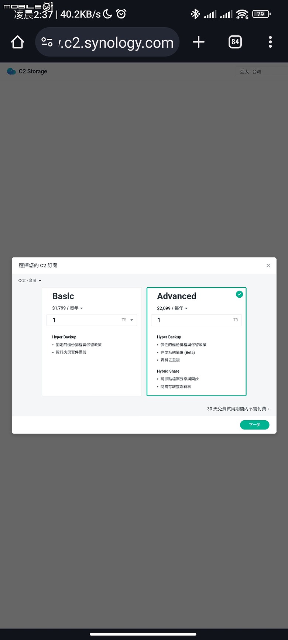The height and width of the screenshot is (640, 288).
Task: Tap the bottom navigation gesture bar
Action: 143,634
